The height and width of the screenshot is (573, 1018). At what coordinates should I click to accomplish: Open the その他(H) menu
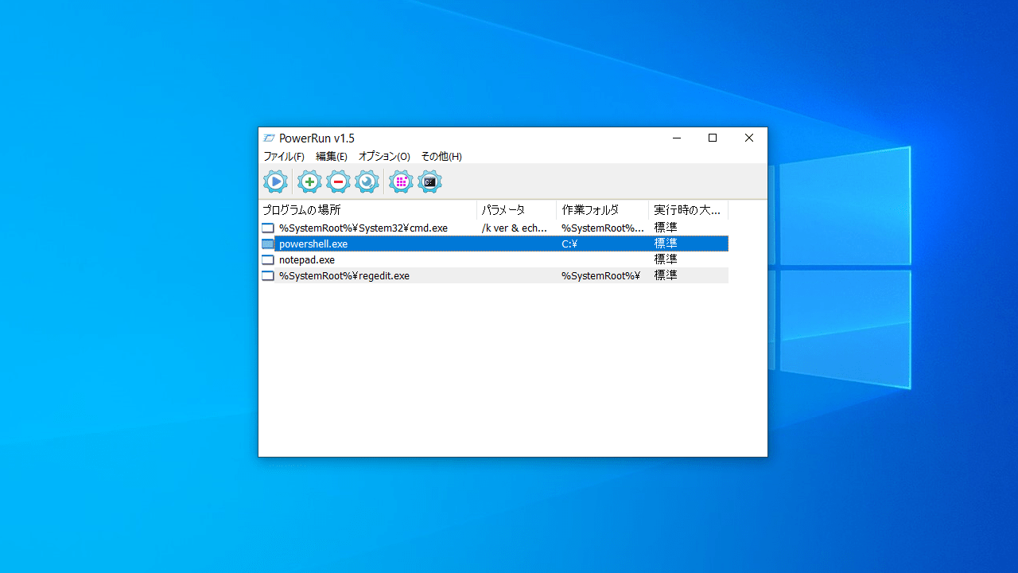441,157
